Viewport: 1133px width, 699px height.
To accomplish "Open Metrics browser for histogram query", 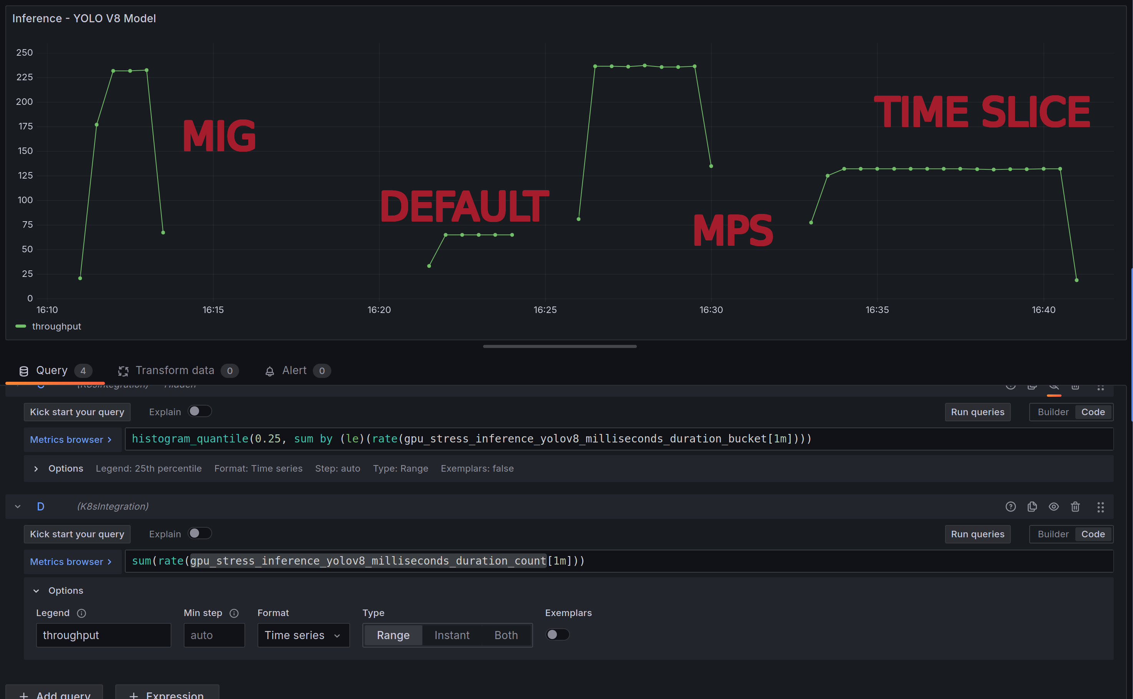I will (x=72, y=440).
